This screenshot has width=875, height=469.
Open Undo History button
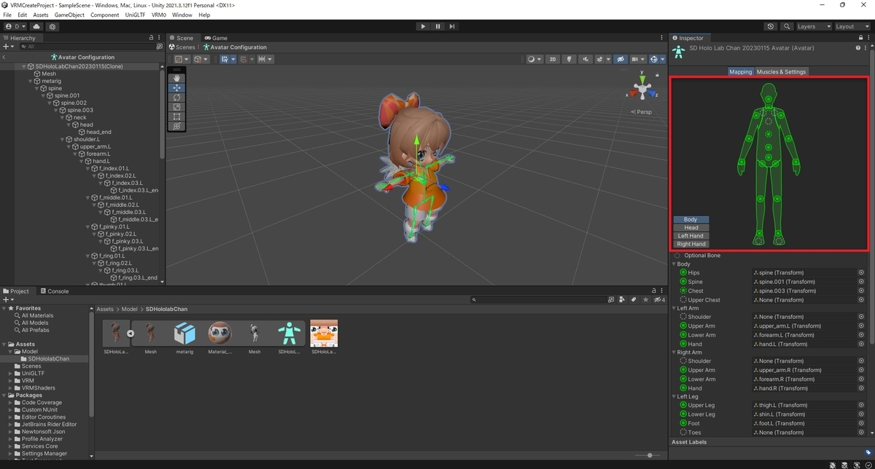(x=771, y=26)
